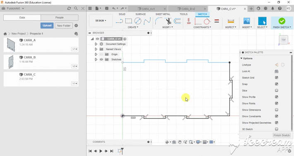Viewport: 294px width, 156px height.
Task: Enable the 3D Sketch checkbox
Action: click(x=276, y=129)
